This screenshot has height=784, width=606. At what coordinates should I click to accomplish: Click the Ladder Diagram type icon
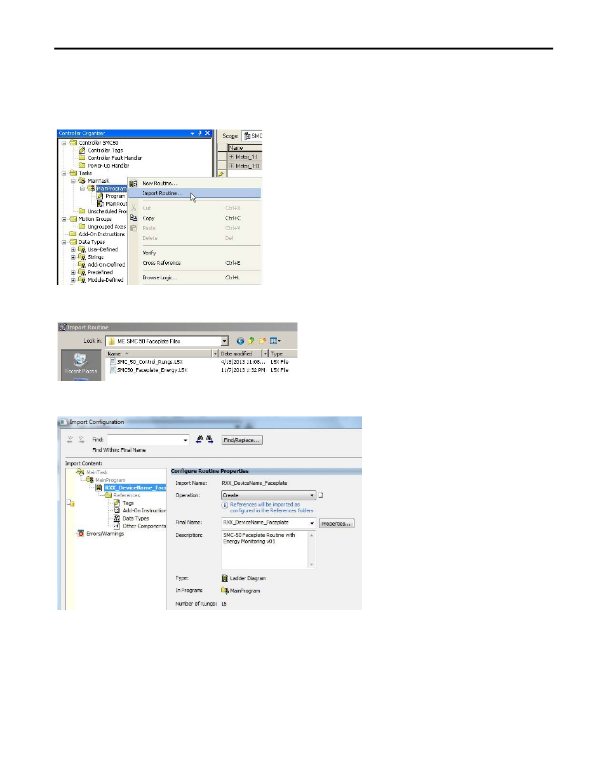tap(225, 578)
